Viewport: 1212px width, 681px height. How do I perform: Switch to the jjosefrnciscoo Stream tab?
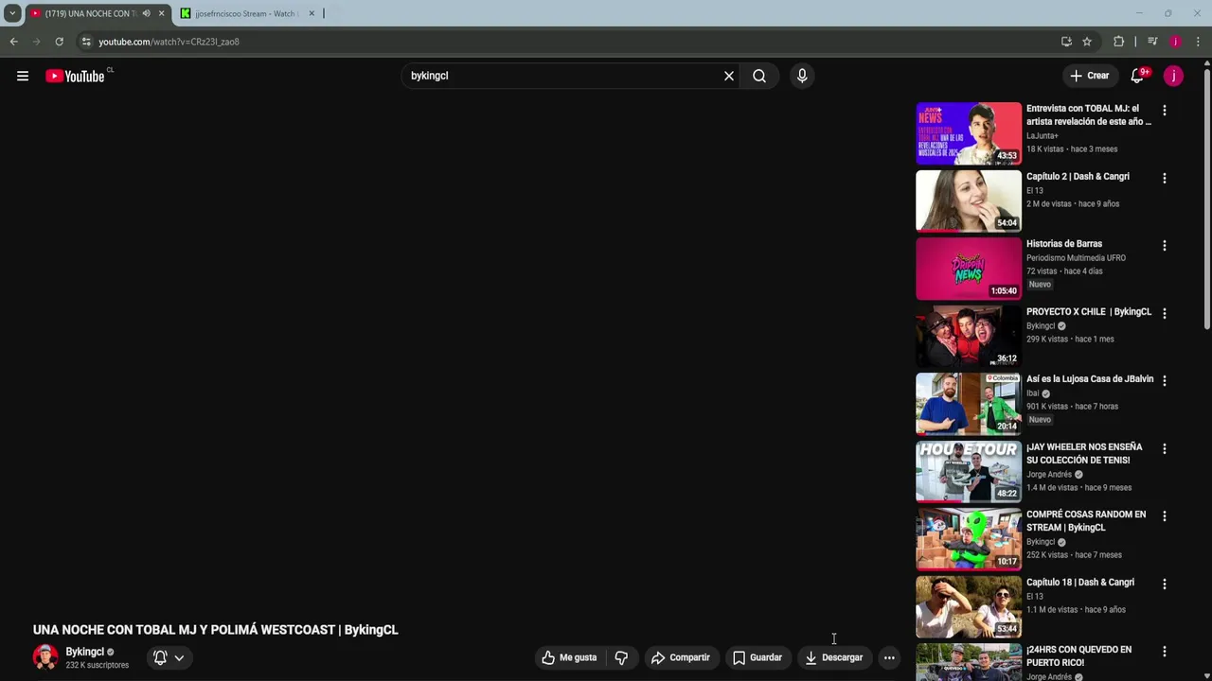245,13
